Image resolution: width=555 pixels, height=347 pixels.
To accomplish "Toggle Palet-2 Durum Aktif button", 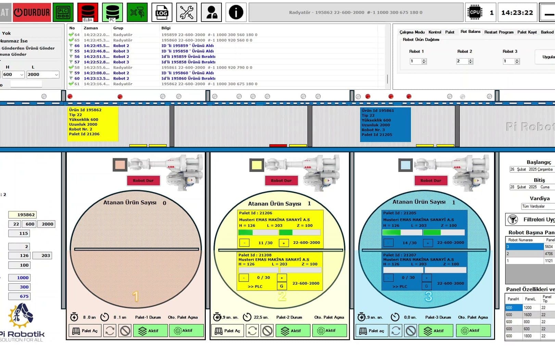I will pos(293,331).
